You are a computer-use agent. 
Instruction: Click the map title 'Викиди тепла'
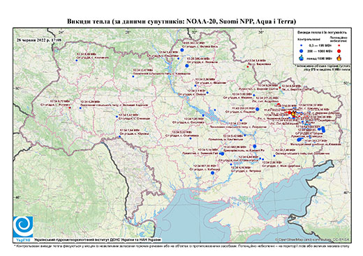(x=89, y=22)
